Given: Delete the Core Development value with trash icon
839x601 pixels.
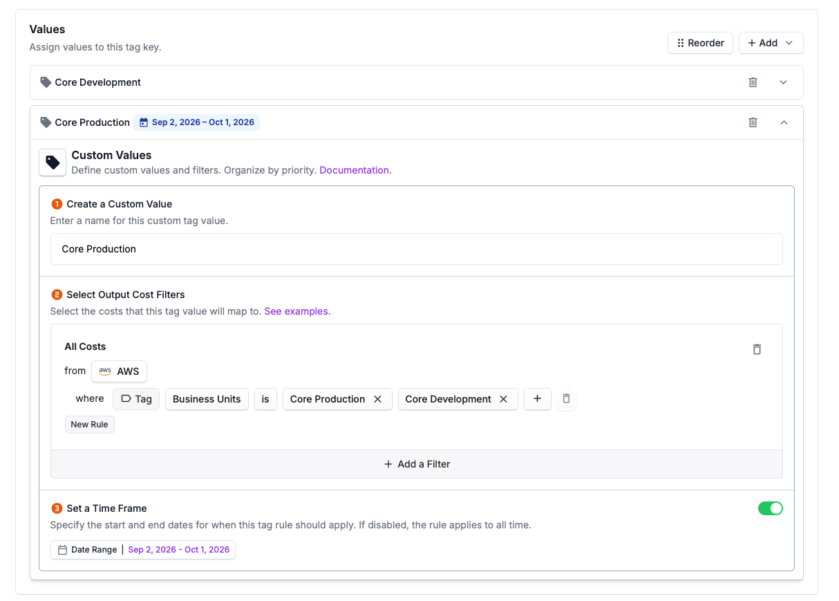Looking at the screenshot, I should point(753,82).
